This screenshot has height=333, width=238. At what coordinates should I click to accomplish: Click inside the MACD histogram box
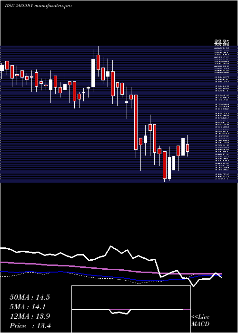pos(131,309)
